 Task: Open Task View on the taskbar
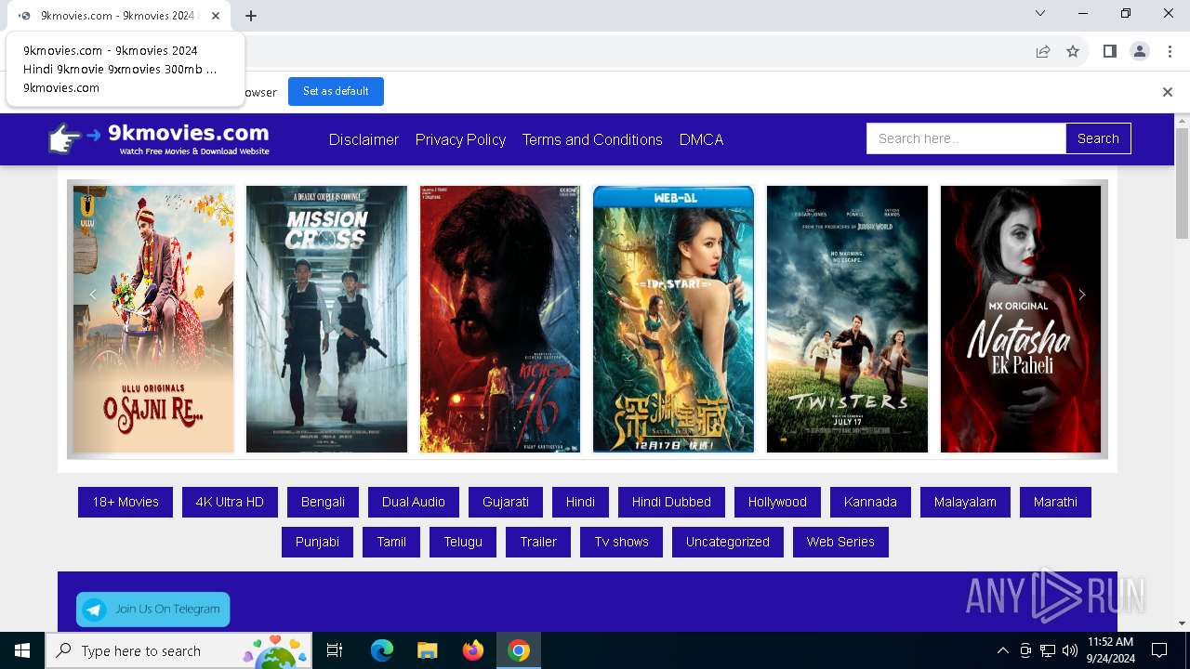pyautogui.click(x=335, y=650)
